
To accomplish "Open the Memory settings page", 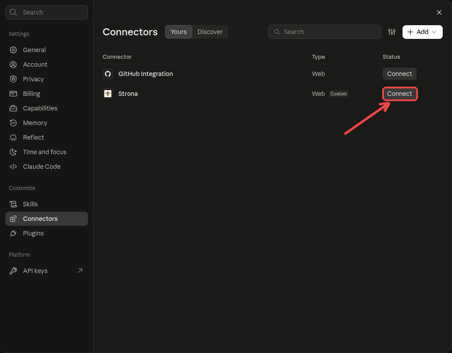I will pos(47,123).
